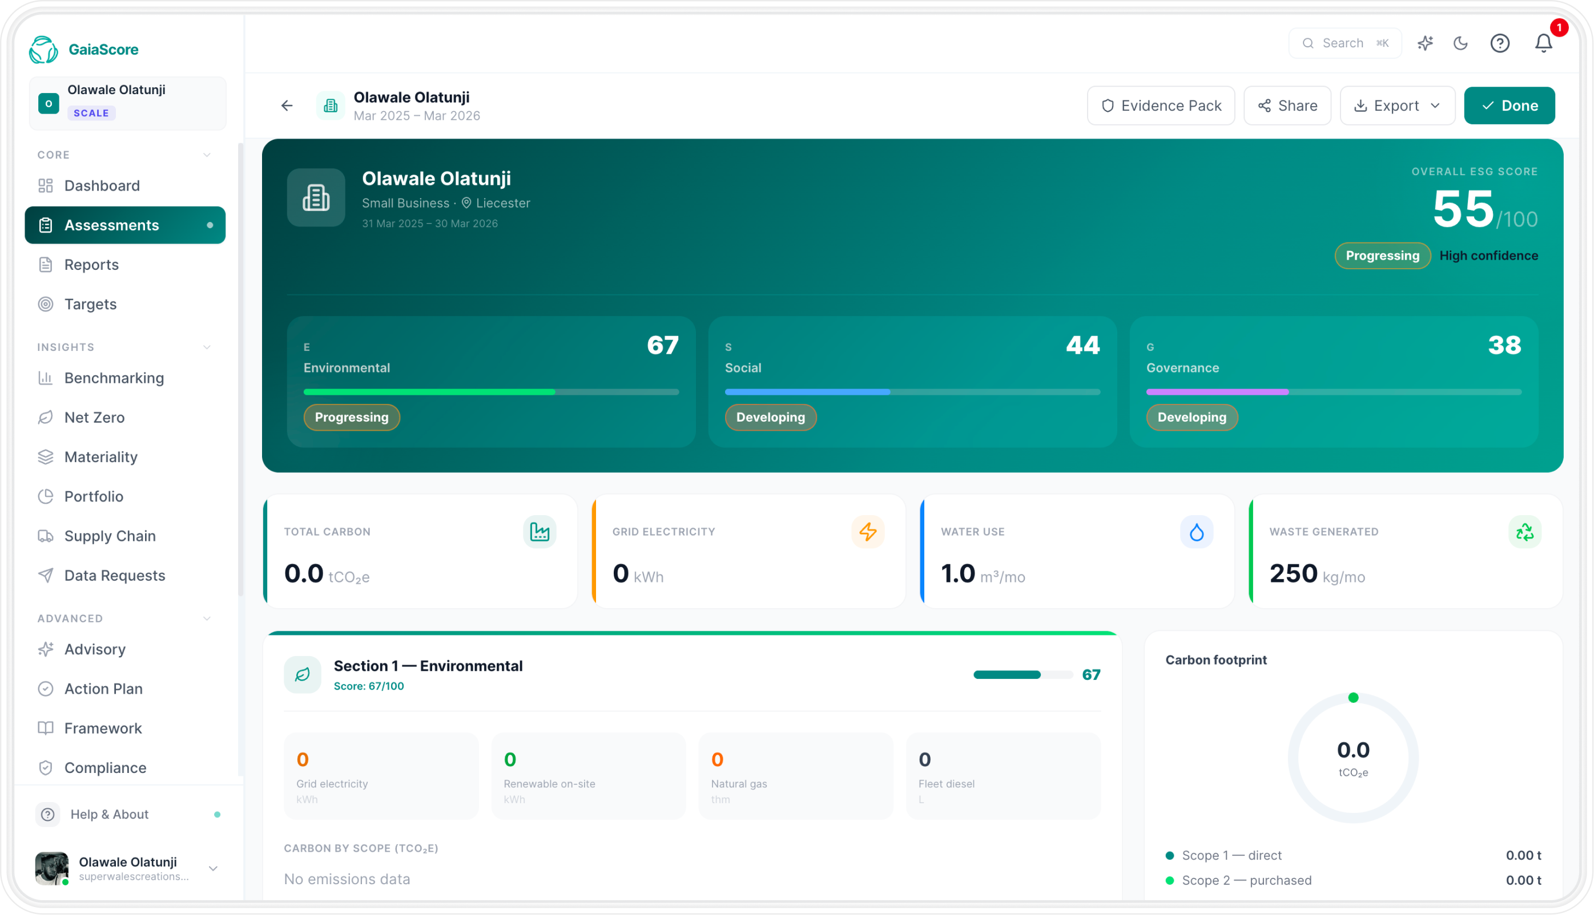Image resolution: width=1594 pixels, height=915 pixels.
Task: Click the user avatar photo
Action: (51, 868)
